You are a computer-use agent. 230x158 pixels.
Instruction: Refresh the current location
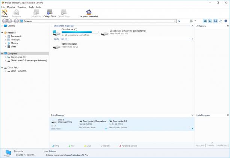click(179, 21)
